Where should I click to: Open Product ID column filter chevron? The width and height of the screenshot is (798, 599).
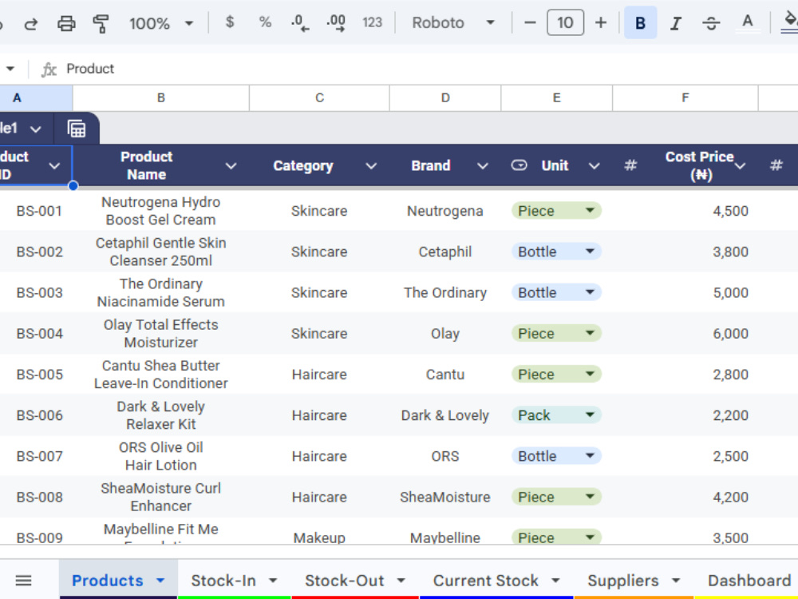(54, 165)
